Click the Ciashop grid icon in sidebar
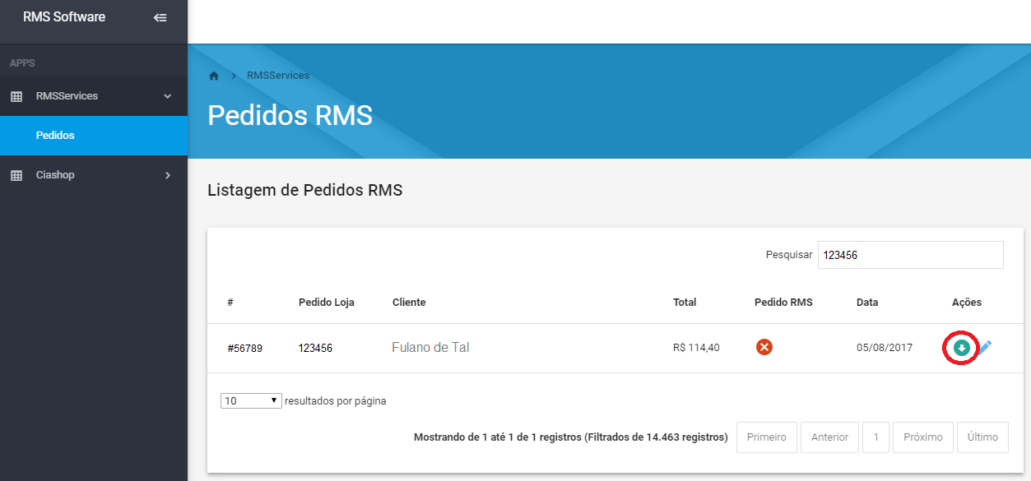1031x481 pixels. 16,175
